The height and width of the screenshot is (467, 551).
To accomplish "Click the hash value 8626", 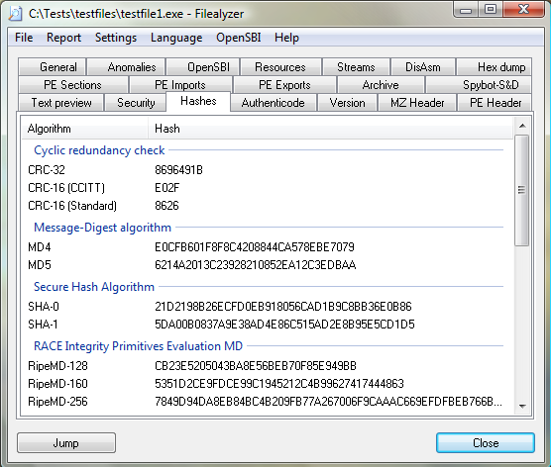I will coord(166,206).
